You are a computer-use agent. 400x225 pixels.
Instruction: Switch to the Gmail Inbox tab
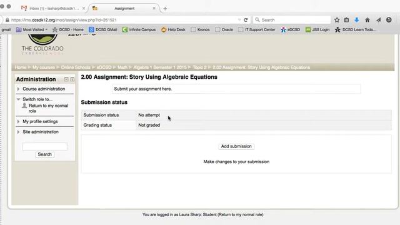click(54, 8)
